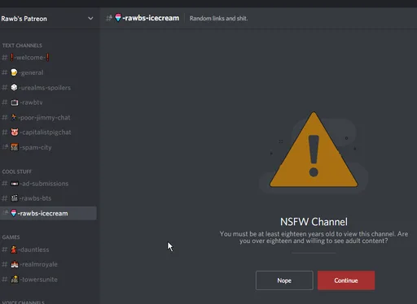Click the hash icon next to rawbs-bts
The width and height of the screenshot is (417, 304).
[x=5, y=198]
